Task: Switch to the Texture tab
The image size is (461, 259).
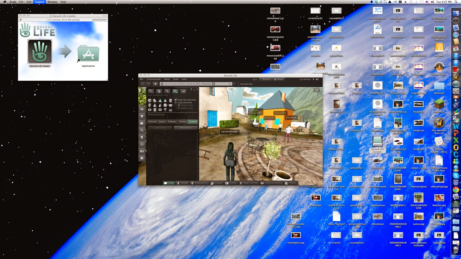Action: (182, 122)
